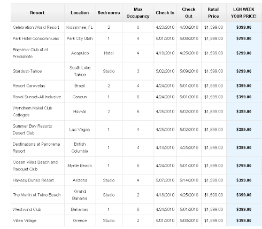
Task: Click the Check Out column header
Action: coord(189,13)
